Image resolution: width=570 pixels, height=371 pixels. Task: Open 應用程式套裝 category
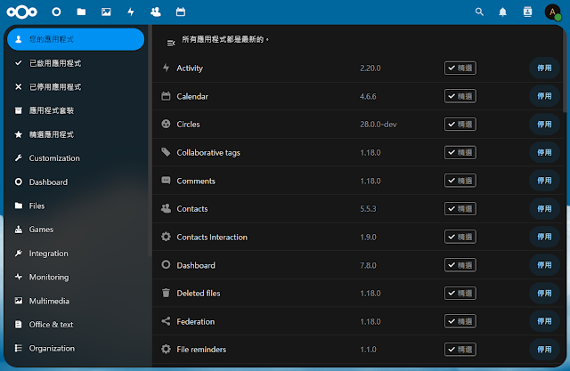click(76, 110)
